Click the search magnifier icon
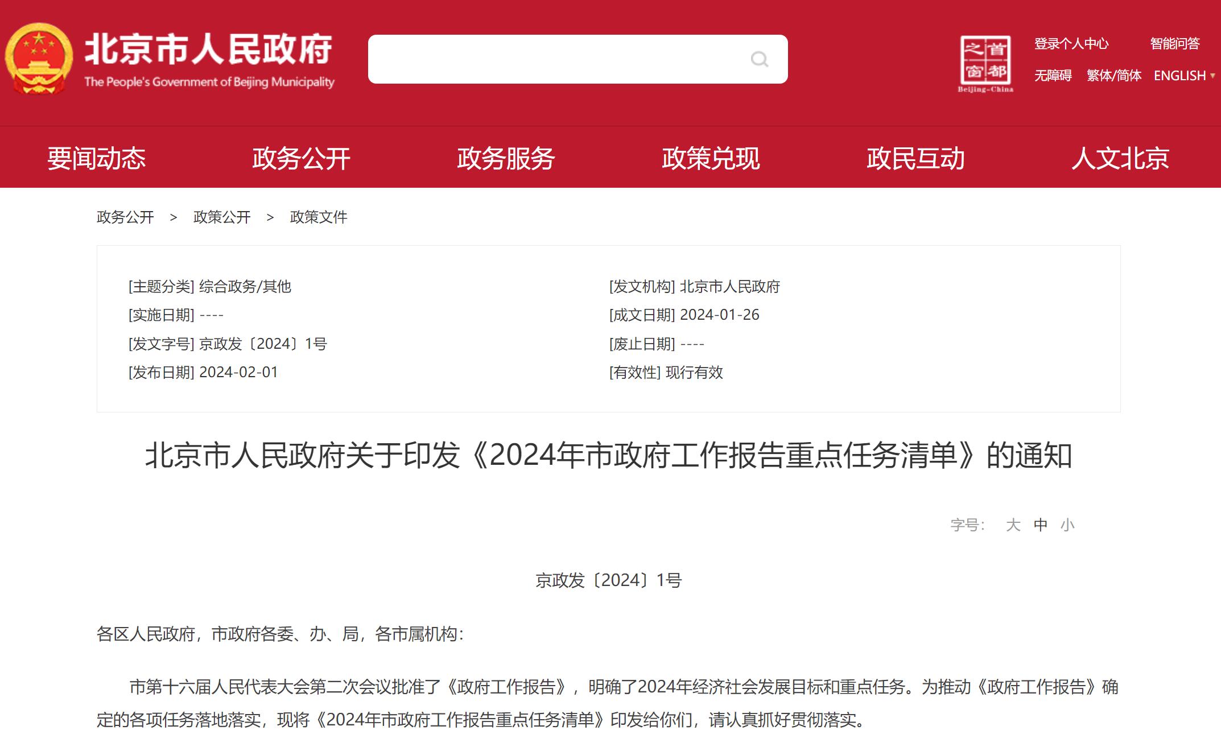This screenshot has height=755, width=1221. tap(760, 59)
